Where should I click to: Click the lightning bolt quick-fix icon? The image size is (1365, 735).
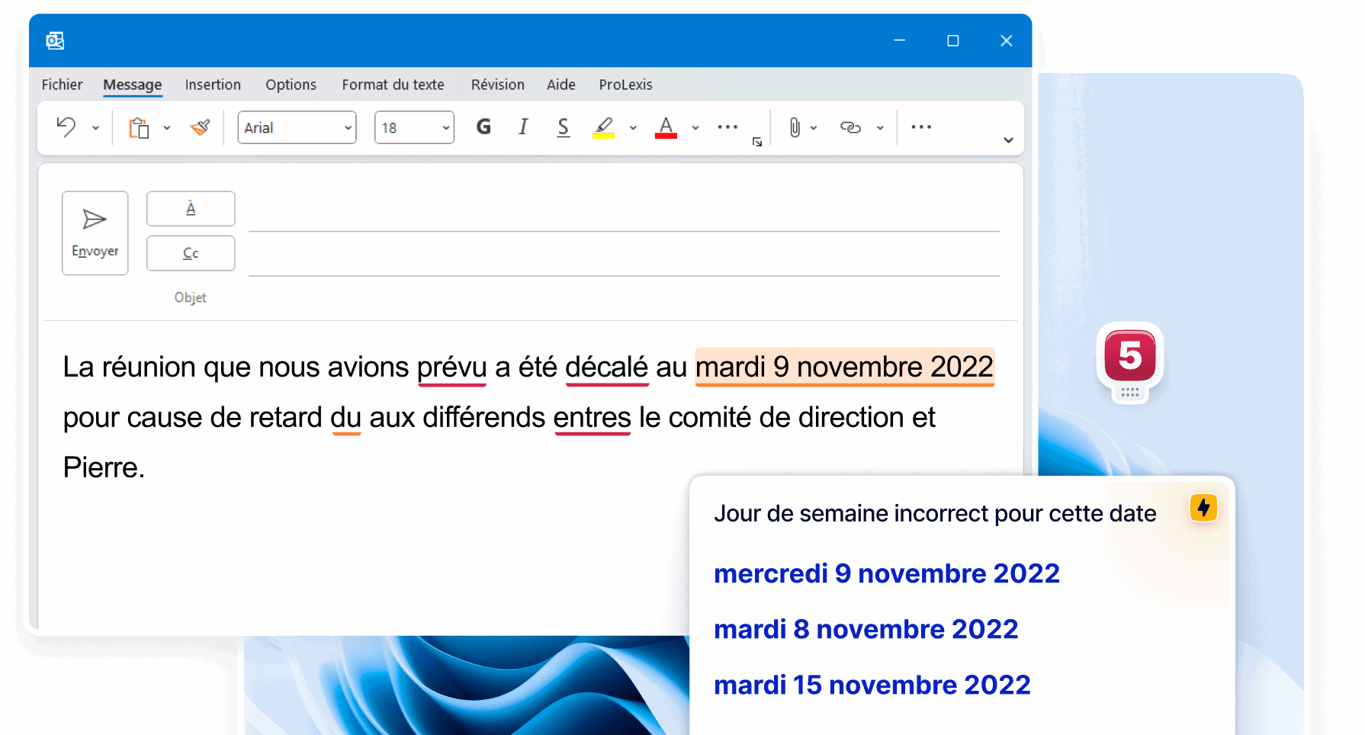[x=1203, y=508]
